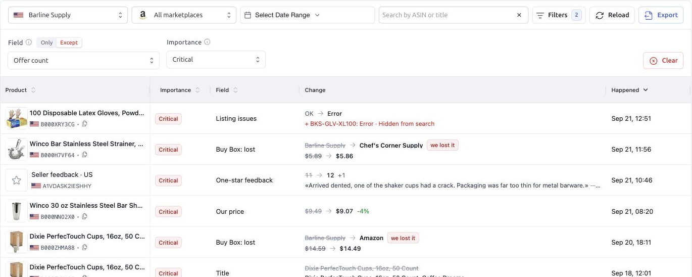The image size is (692, 277).
Task: Click the we lost it tag beside Chef's Corner Supply
Action: tap(442, 145)
